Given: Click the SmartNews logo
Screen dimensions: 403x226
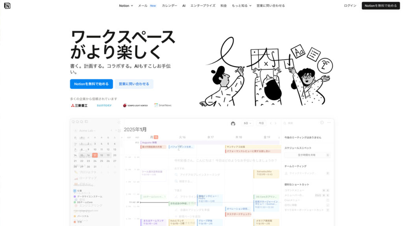Looking at the screenshot, I should point(163,105).
